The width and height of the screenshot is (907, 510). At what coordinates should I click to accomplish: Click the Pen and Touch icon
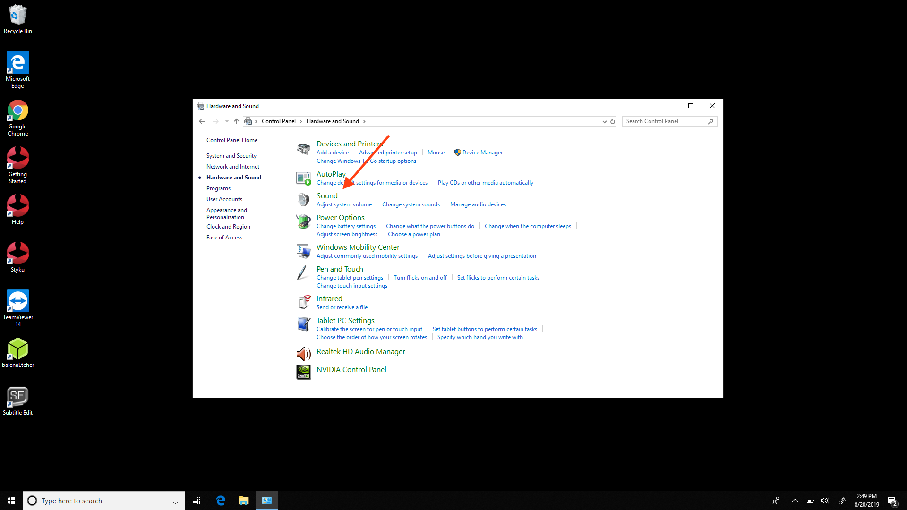coord(302,273)
